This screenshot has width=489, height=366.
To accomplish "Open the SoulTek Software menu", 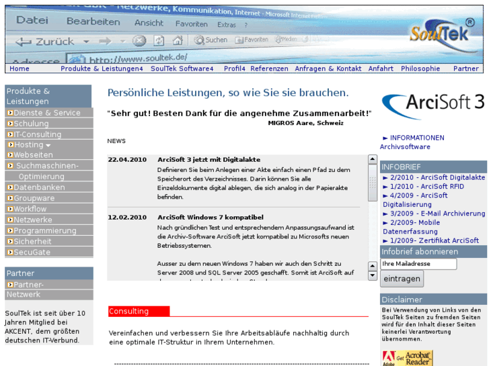I will coord(182,68).
